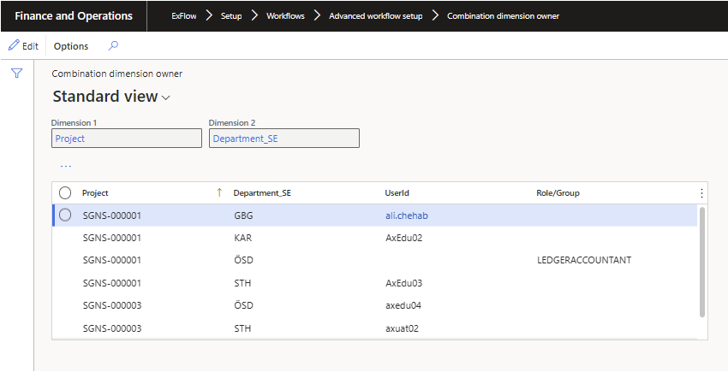Select ÖSD cell in the LEDGERACCOUNTANT row

(x=244, y=260)
